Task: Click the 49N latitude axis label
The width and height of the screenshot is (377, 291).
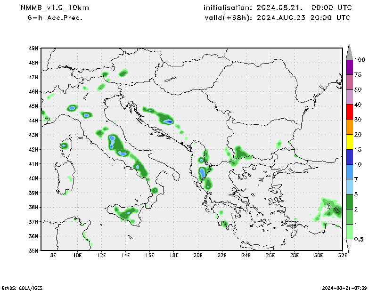Action: click(x=33, y=48)
